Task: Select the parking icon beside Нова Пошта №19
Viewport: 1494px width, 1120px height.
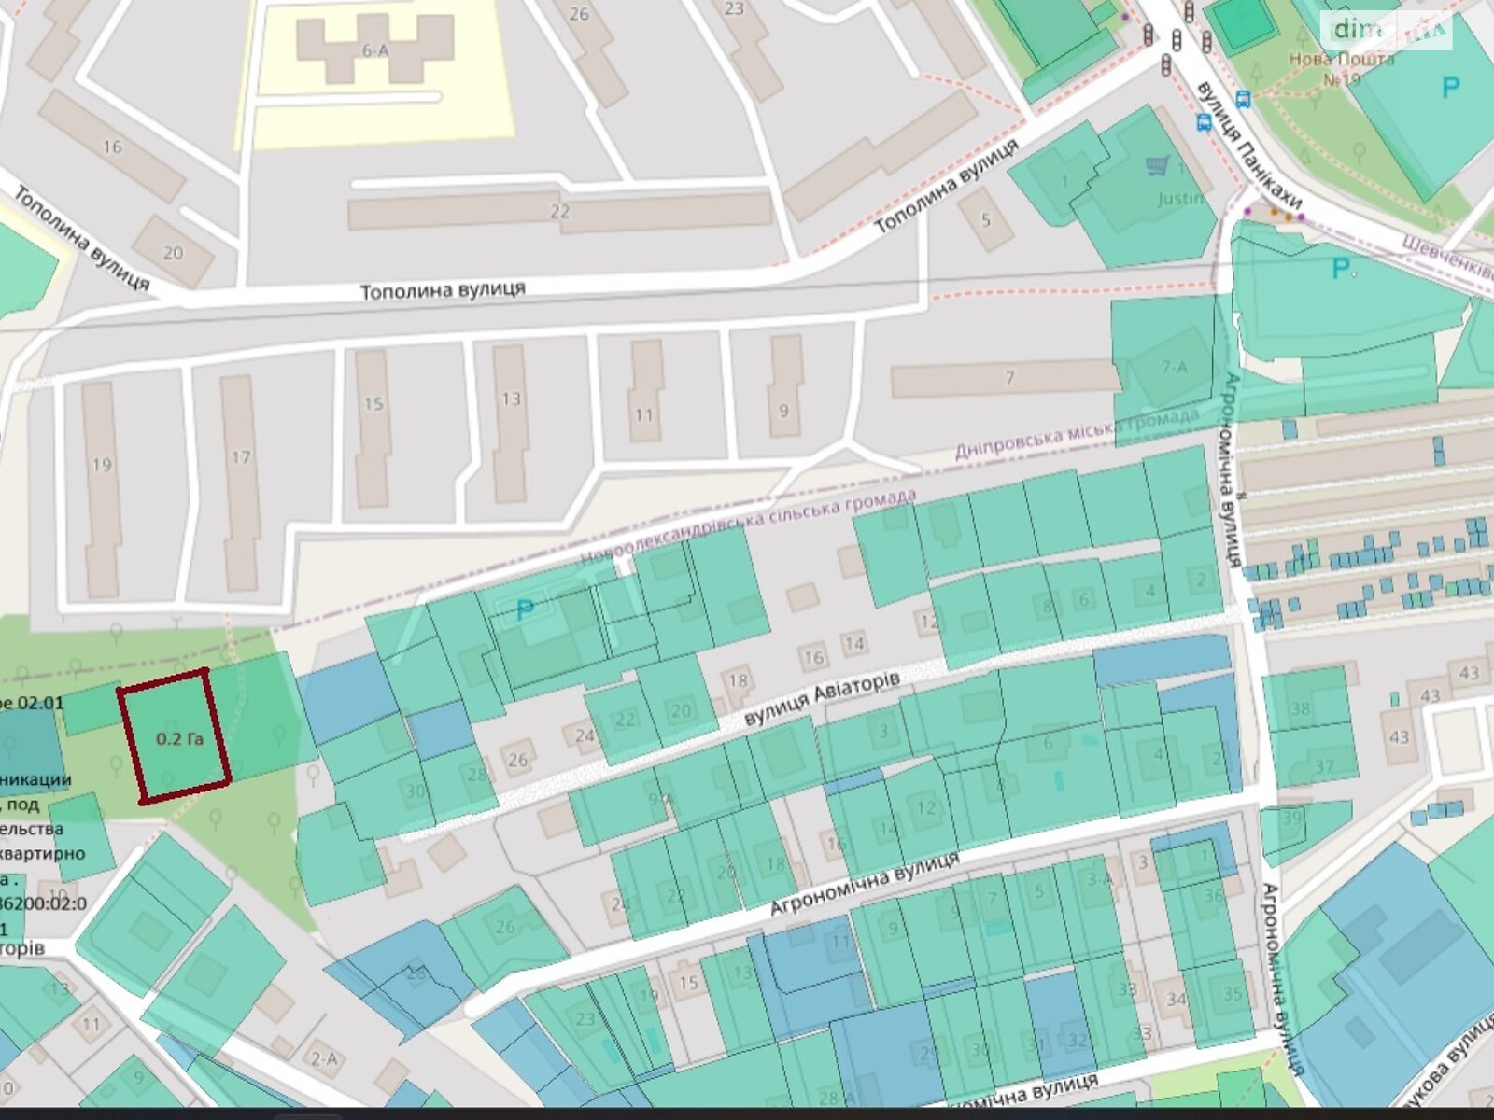Action: (1449, 88)
